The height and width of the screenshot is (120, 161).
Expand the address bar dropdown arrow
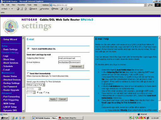click(145, 5)
